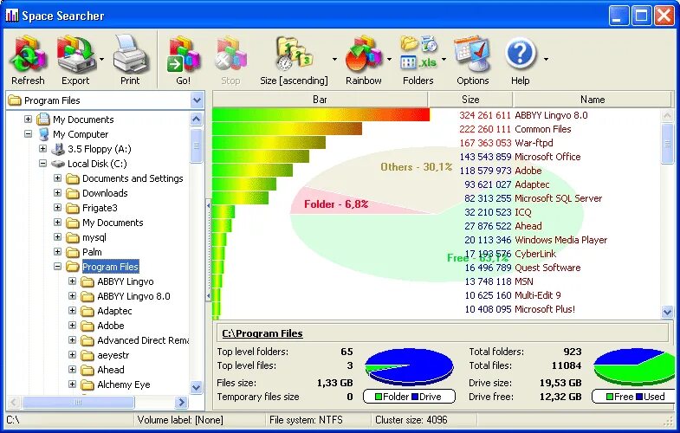This screenshot has width=680, height=433.
Task: Click list panel scroll-down arrow
Action: (667, 311)
